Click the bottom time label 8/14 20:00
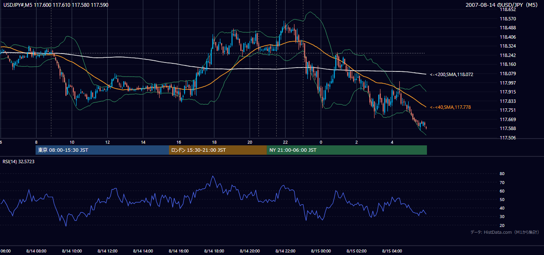 [249, 251]
